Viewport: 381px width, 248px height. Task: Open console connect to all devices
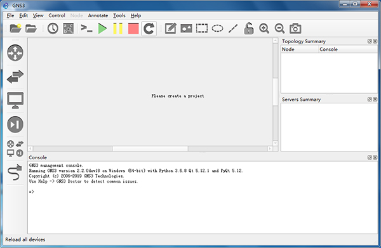click(x=86, y=29)
